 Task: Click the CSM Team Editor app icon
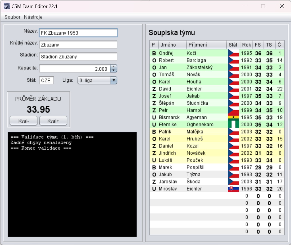(7, 6)
